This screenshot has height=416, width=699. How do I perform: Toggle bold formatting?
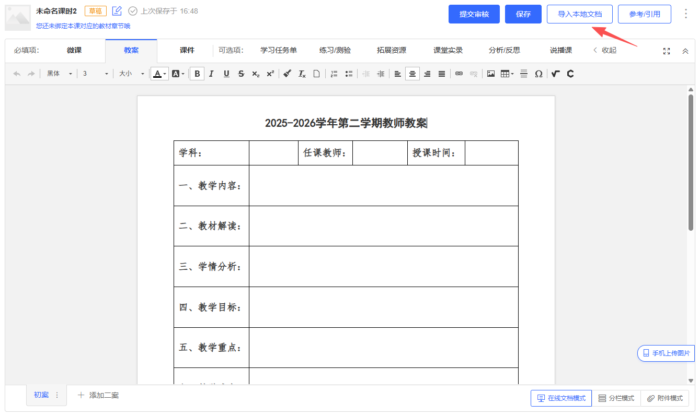(x=197, y=74)
